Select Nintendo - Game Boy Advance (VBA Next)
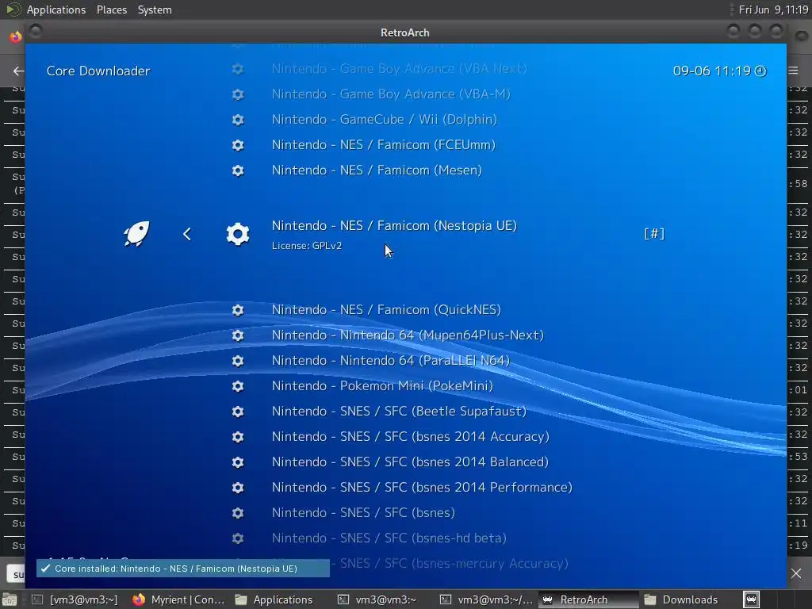The width and height of the screenshot is (812, 609). point(400,68)
